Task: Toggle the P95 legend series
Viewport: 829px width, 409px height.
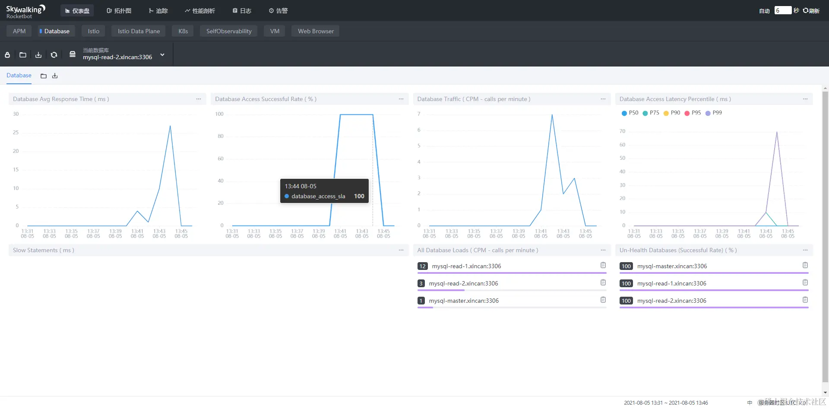Action: 693,113
